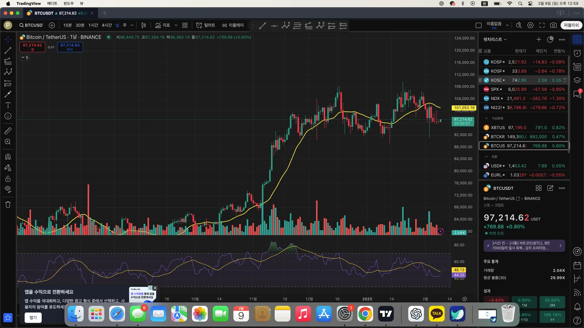Viewport: 584px width, 328px height.
Task: Take a chart snapshot with camera icon
Action: point(553,25)
